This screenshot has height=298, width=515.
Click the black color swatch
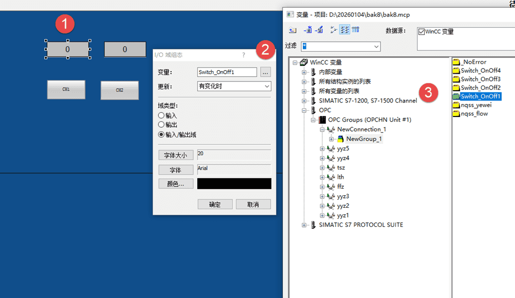click(x=234, y=184)
